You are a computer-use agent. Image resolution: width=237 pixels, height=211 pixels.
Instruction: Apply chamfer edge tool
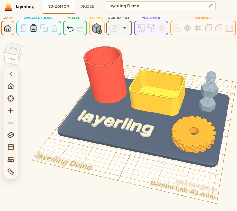point(208,28)
